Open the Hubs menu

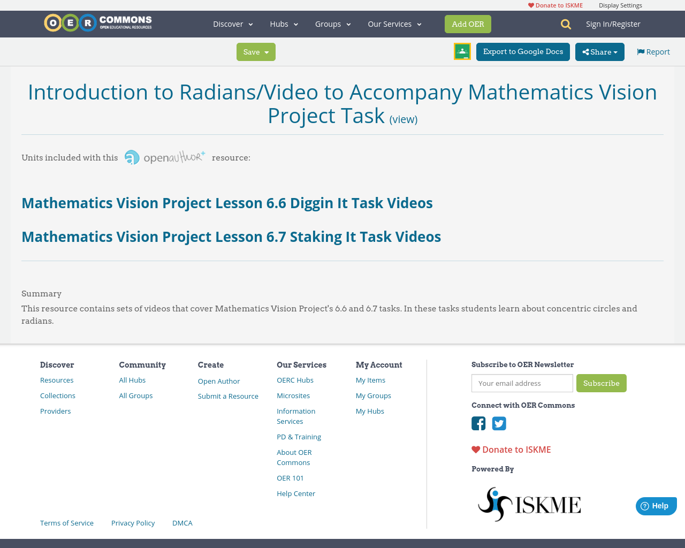[x=284, y=24]
